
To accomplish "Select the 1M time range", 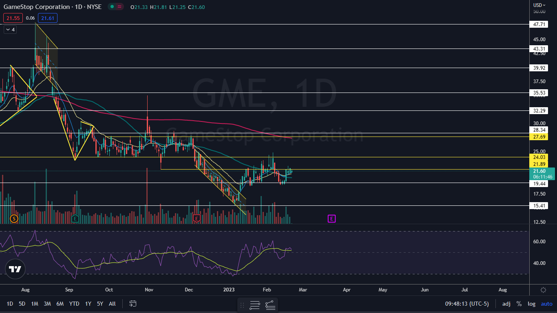I will [35, 304].
